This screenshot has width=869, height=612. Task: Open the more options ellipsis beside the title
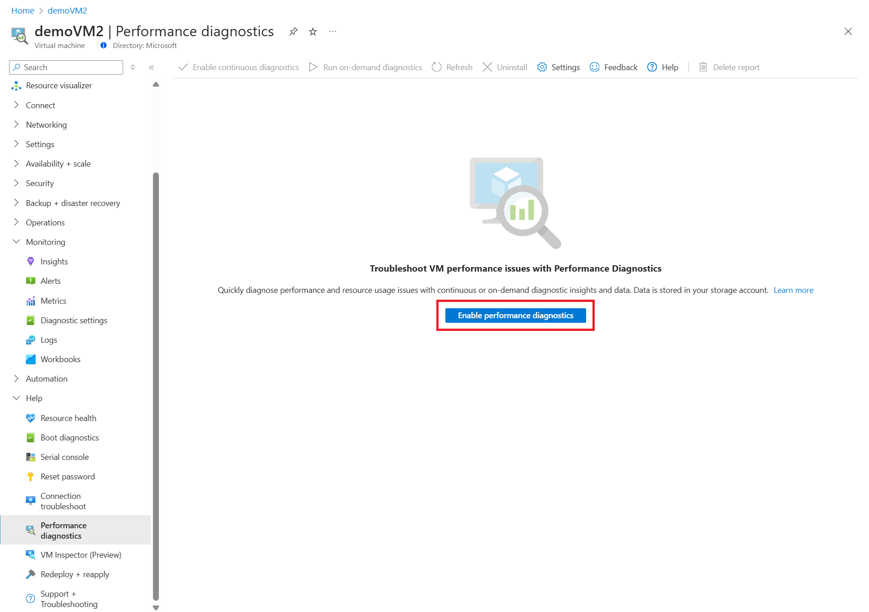click(333, 31)
